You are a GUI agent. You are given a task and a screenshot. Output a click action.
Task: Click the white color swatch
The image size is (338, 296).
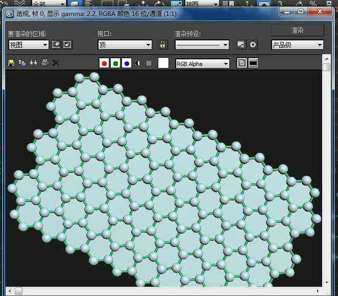tap(163, 63)
